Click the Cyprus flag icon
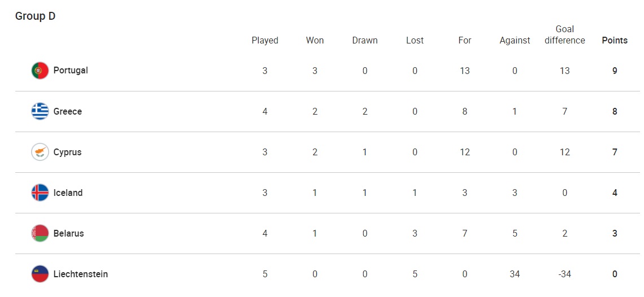The height and width of the screenshot is (297, 644). 40,152
